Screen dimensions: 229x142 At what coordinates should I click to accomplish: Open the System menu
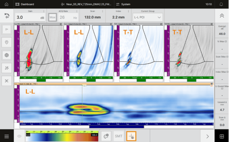pos(123,4)
